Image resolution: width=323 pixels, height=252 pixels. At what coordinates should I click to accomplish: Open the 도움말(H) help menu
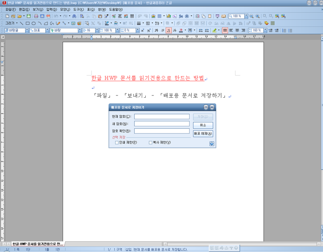116,9
